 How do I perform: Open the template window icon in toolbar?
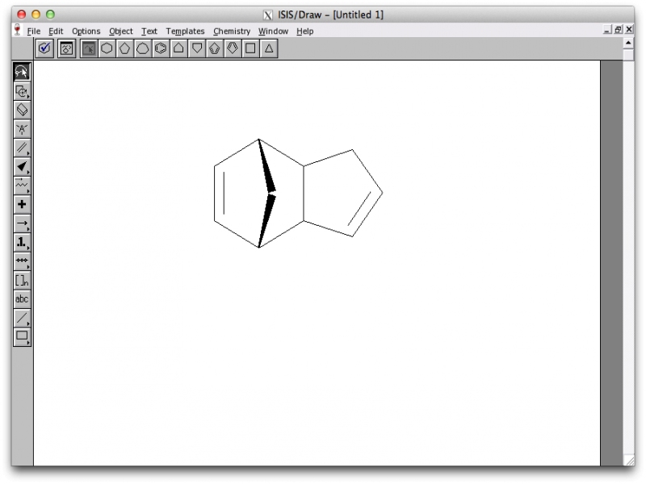(67, 48)
